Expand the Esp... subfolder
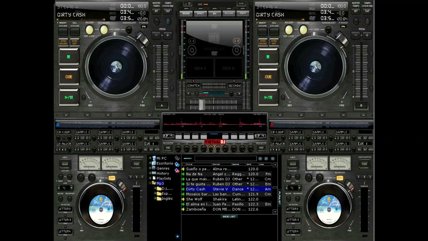This screenshot has height=241, width=428. (x=155, y=193)
